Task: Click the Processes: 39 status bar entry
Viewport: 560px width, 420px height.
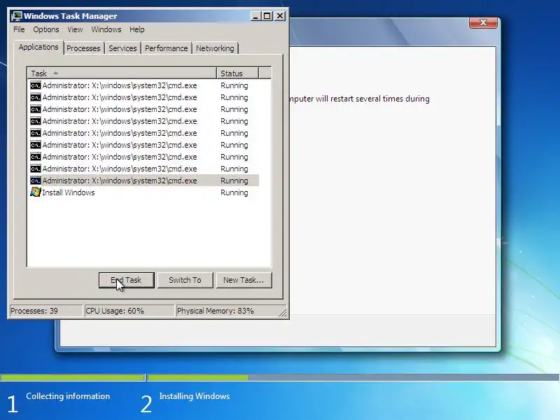Action: coord(45,311)
